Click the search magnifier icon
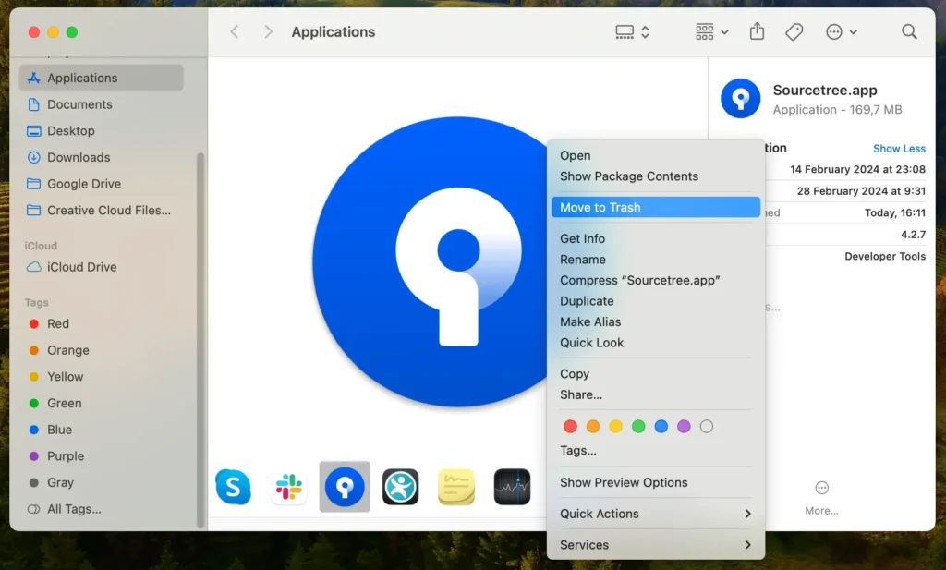Screen dimensions: 946x570 coord(909,32)
